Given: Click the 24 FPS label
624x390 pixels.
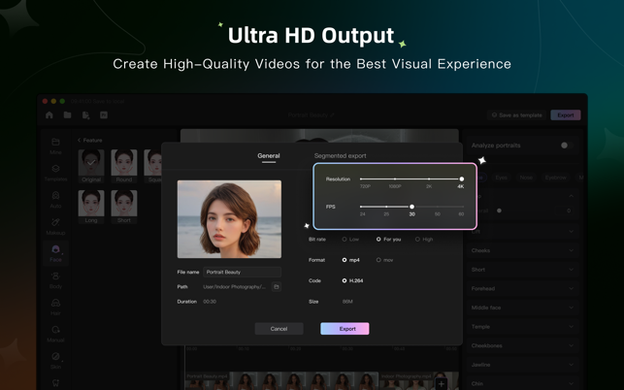Looking at the screenshot, I should coord(363,214).
